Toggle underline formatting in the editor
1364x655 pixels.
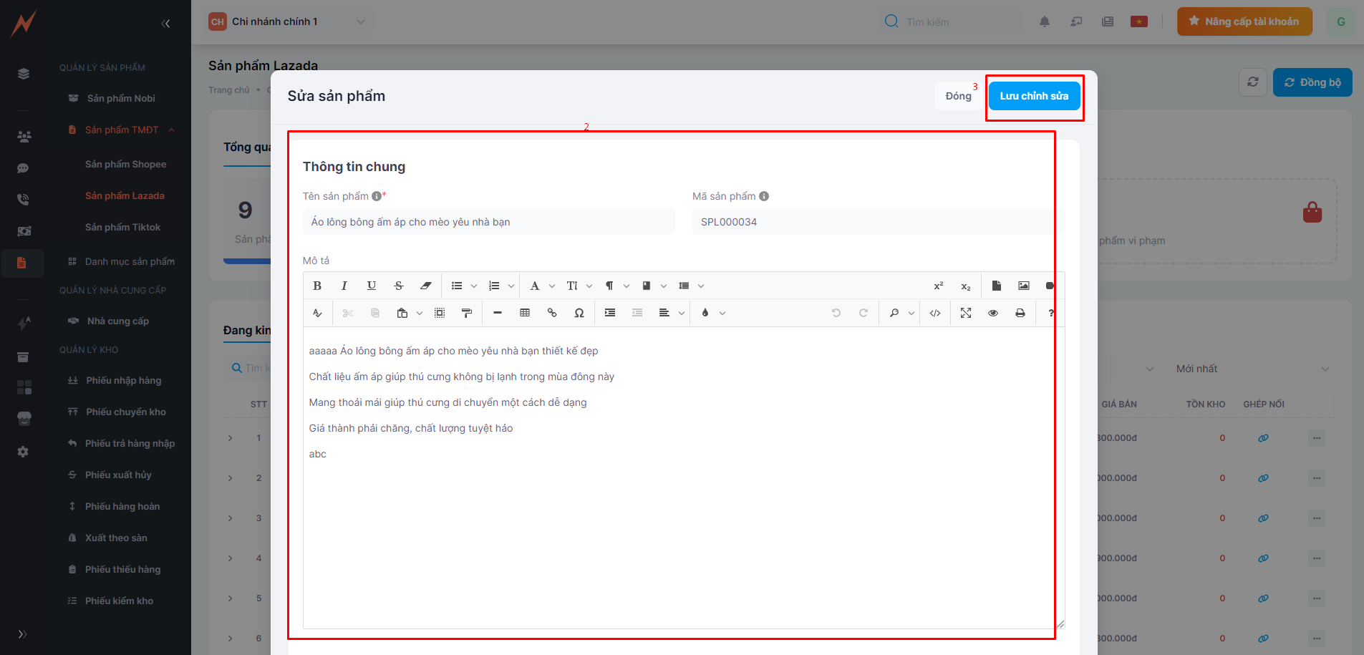click(x=372, y=286)
